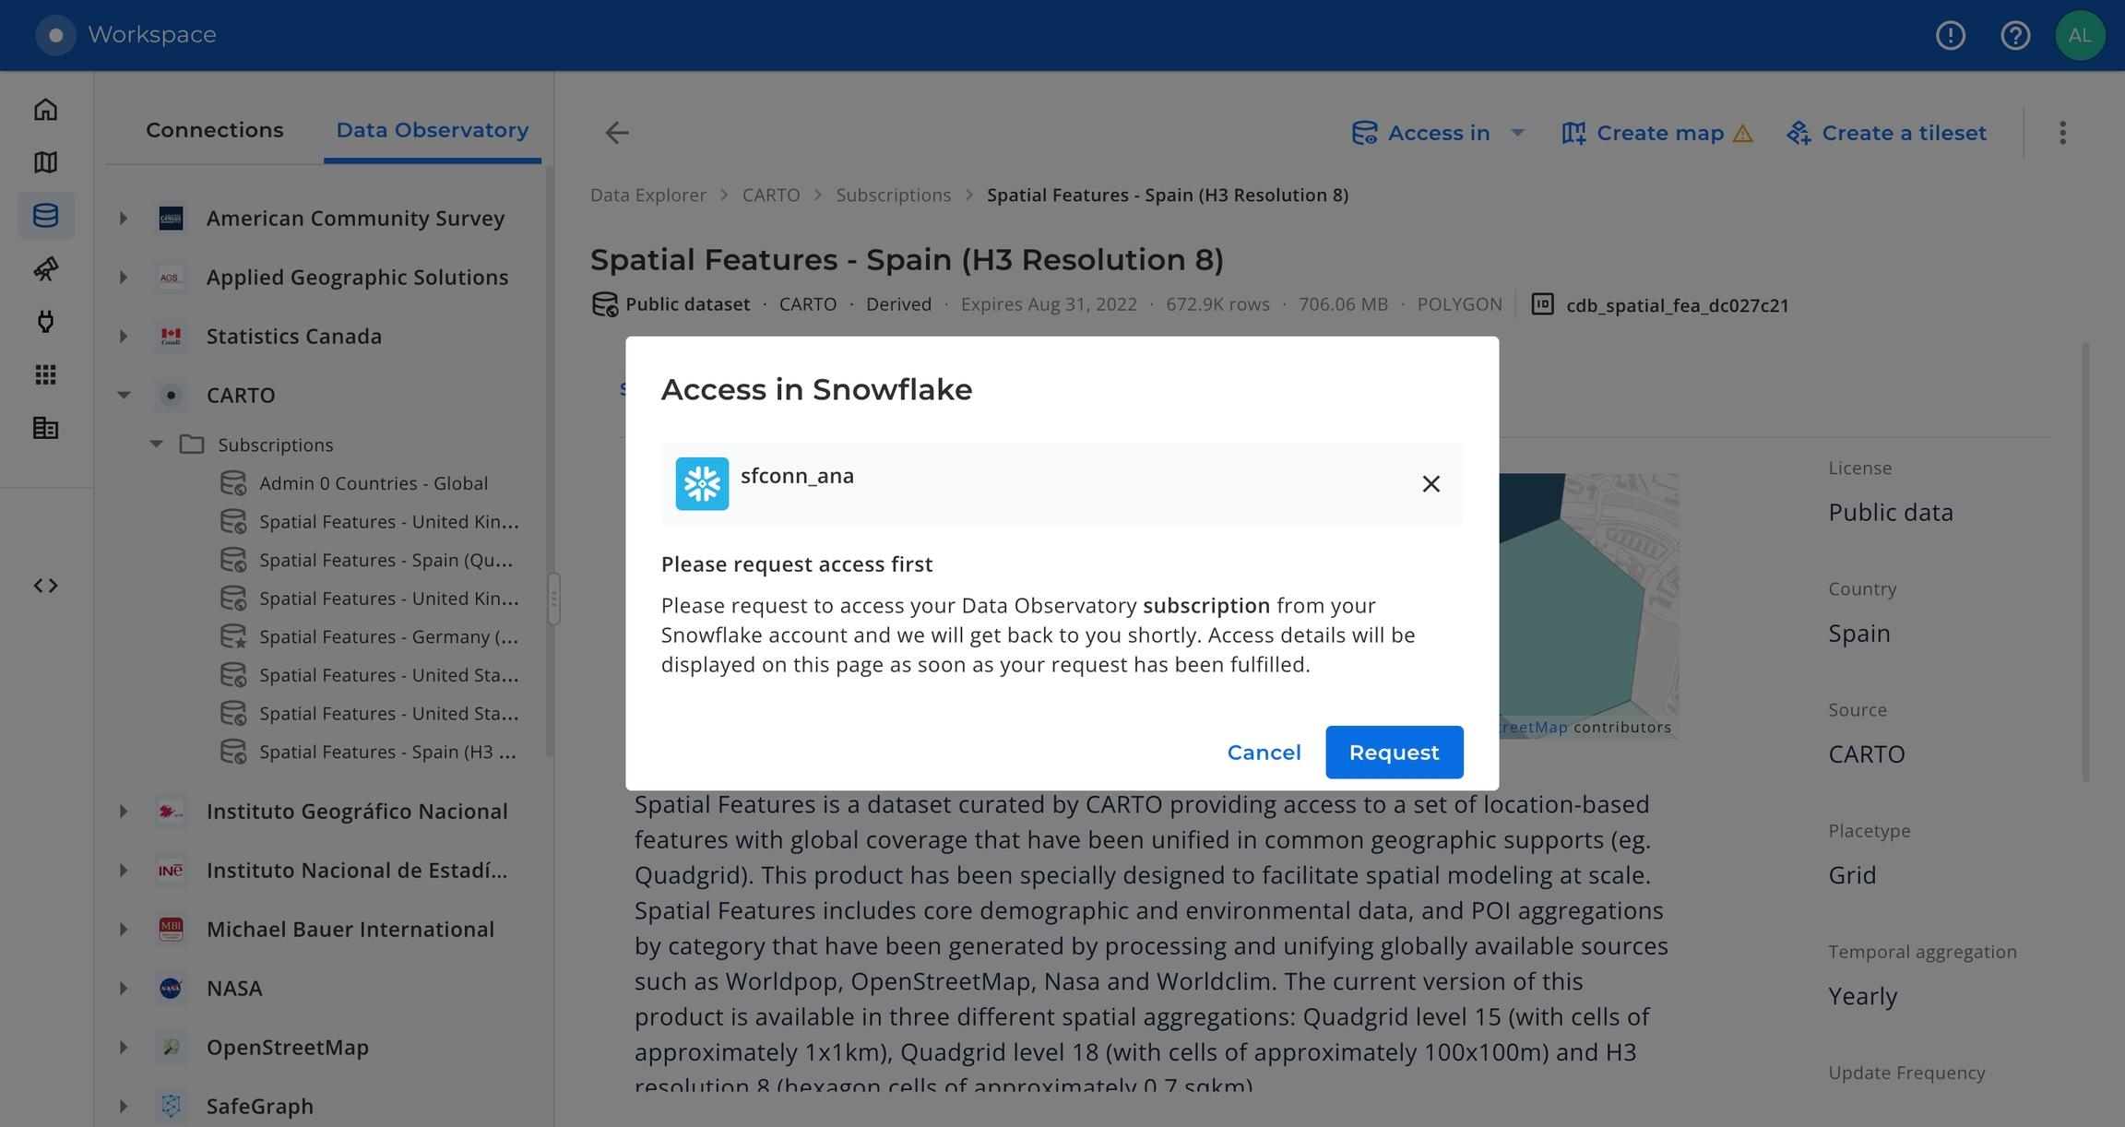Cancel the Access in Snowflake dialog
Image resolution: width=2125 pixels, height=1127 pixels.
click(1264, 753)
